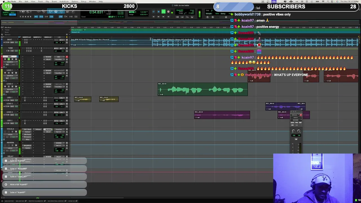Select the Scrubber speaker tool

coord(67,12)
